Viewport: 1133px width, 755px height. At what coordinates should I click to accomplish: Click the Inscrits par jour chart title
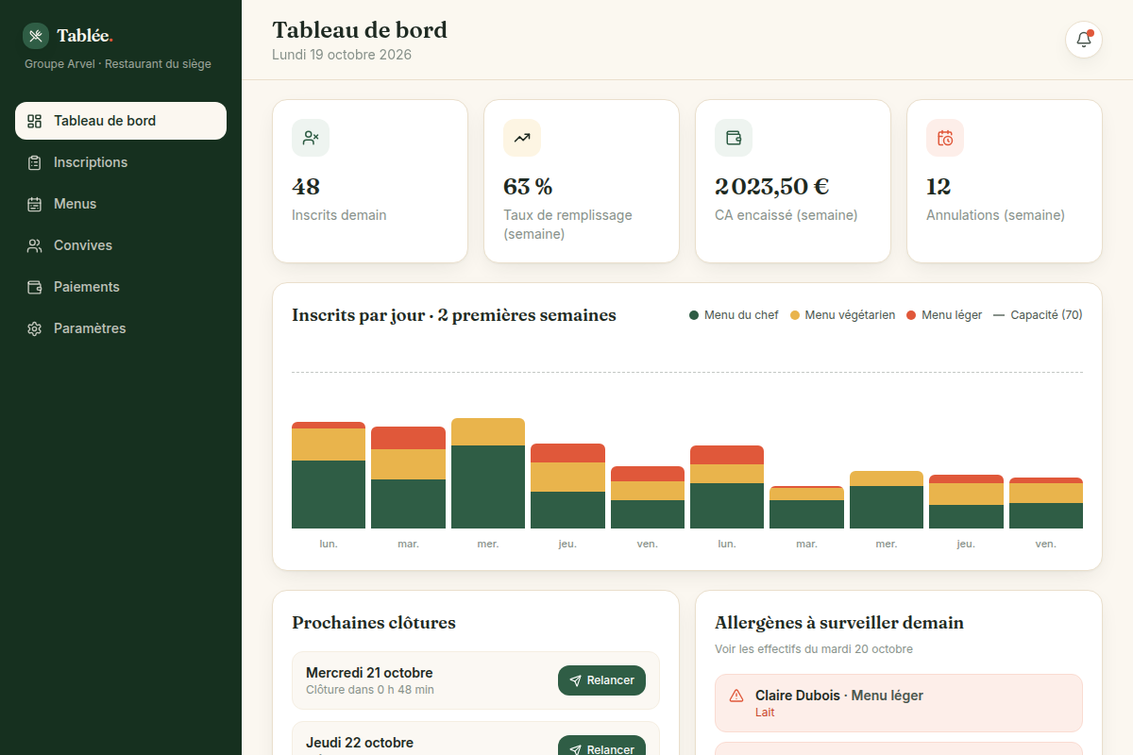point(454,315)
